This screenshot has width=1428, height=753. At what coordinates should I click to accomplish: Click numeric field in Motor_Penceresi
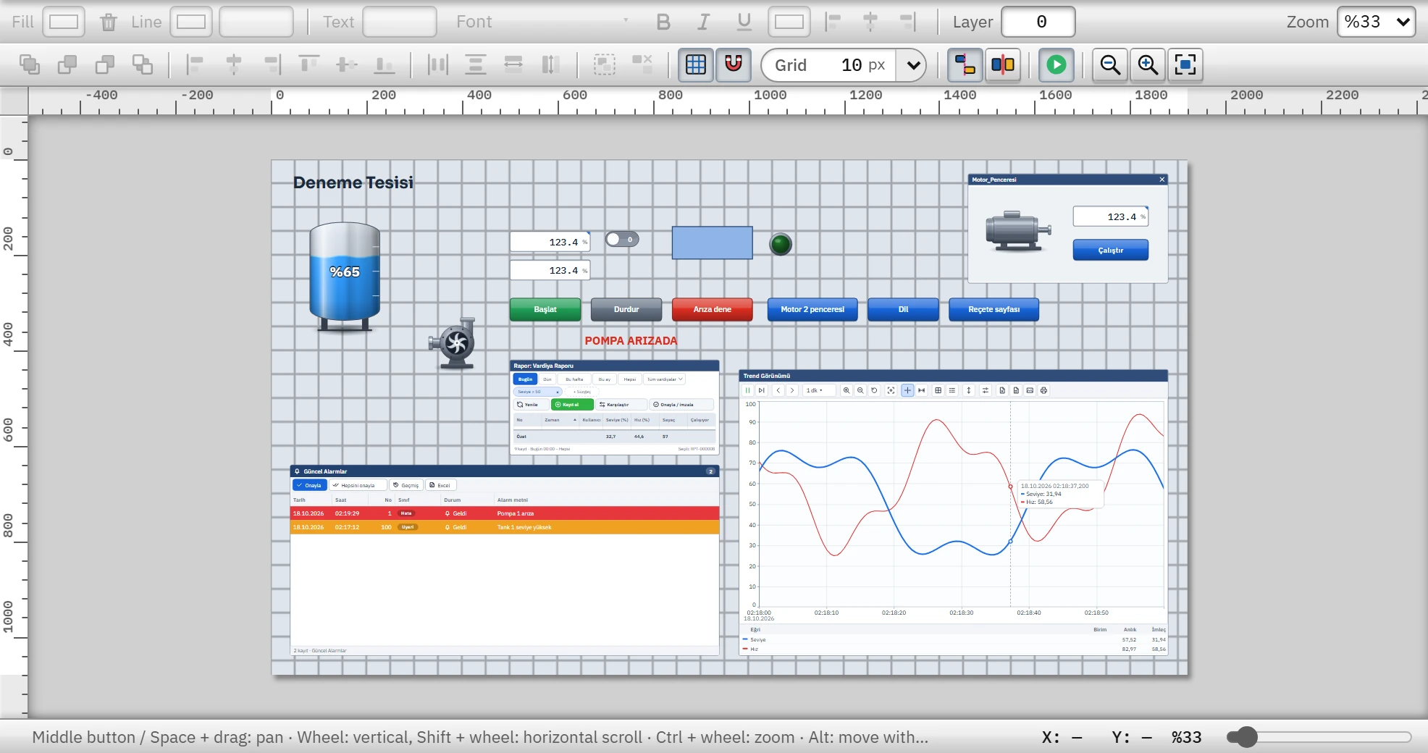click(1111, 216)
